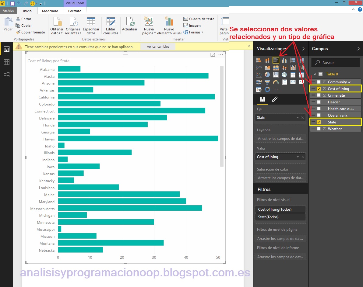This screenshot has height=287, width=363.
Task: Switch to Relationships view in left sidebar
Action: 6,74
